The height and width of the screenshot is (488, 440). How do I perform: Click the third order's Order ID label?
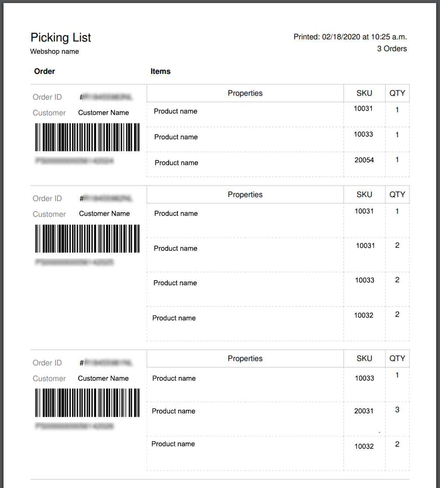(47, 363)
